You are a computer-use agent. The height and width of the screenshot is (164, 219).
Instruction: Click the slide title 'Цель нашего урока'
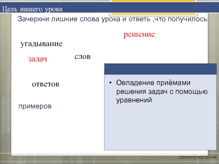(x=32, y=9)
